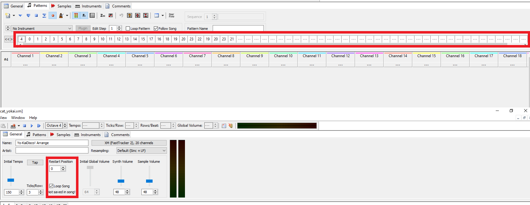The image size is (530, 205).
Task: Click the MIDI record keyboard icon
Action: point(111,16)
